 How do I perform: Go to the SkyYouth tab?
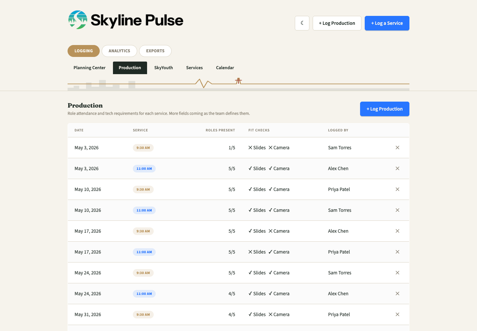(164, 68)
